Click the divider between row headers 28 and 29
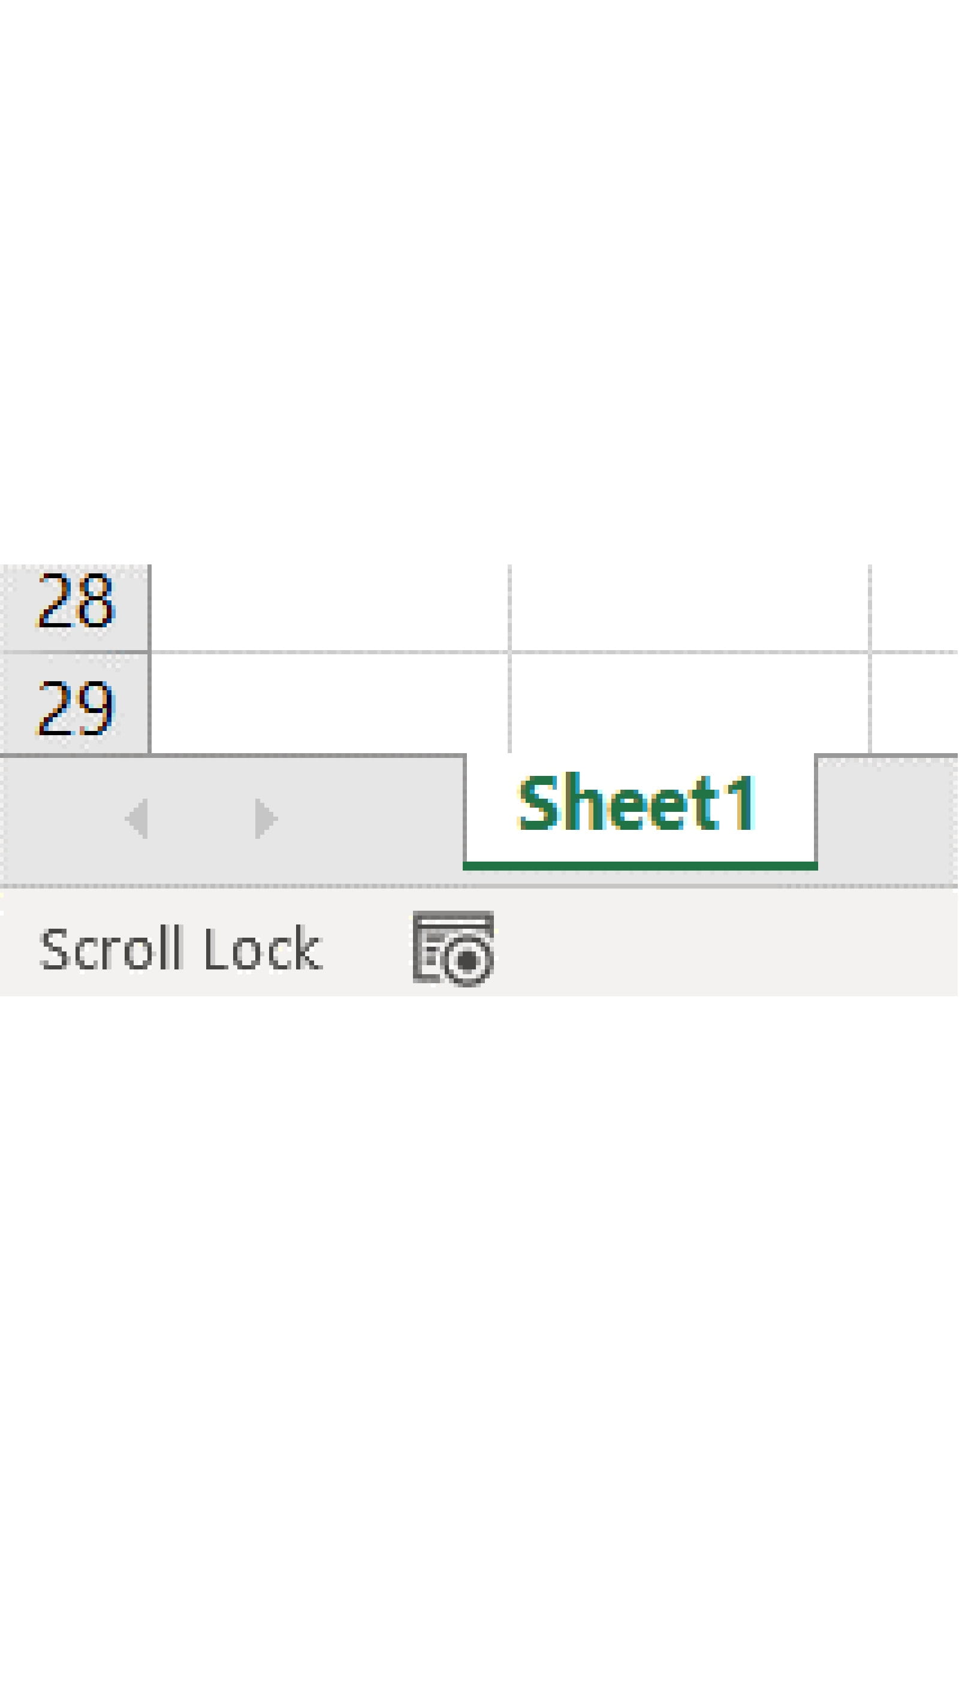The height and width of the screenshot is (1704, 959). pos(74,652)
